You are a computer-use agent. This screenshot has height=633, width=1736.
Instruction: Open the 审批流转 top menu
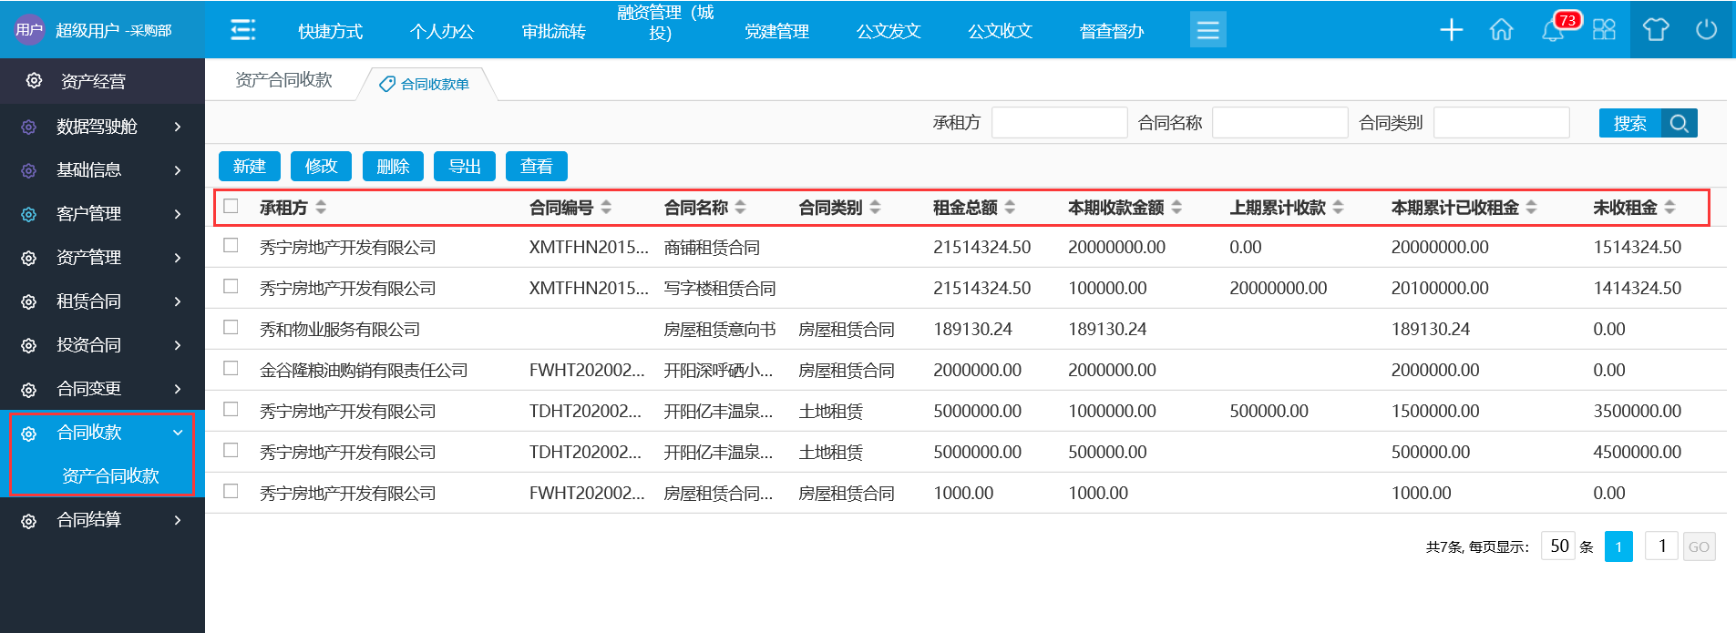(x=553, y=32)
